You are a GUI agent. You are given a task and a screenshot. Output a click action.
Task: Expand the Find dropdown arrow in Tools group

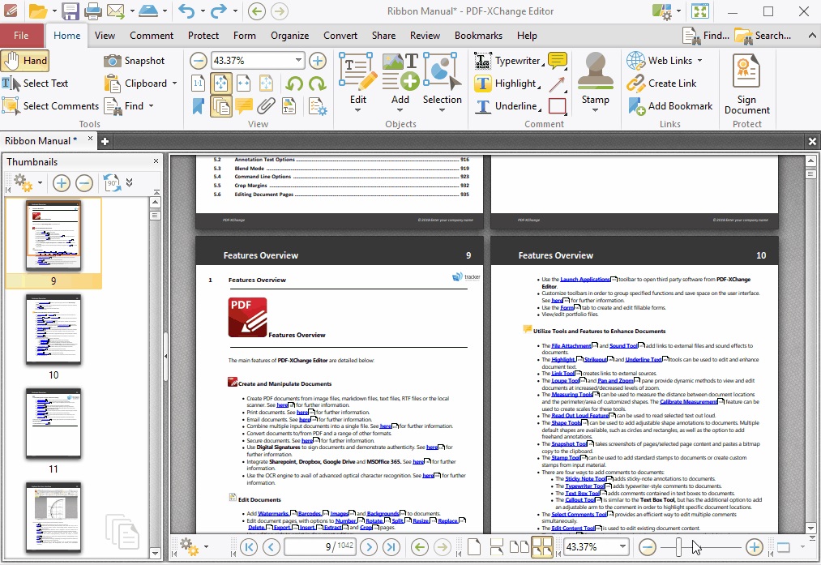pos(152,105)
